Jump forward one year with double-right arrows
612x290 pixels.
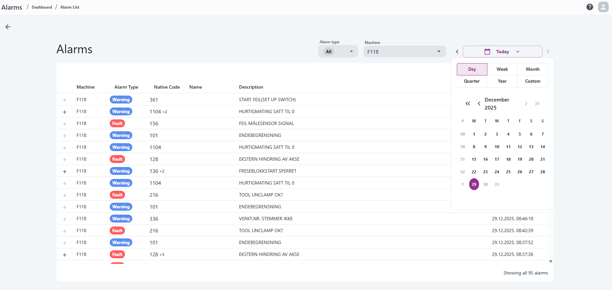coord(537,104)
